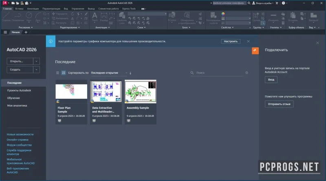This screenshot has width=326, height=181.
Task: Select the Polyline (Полилиния) tool
Action: [x=18, y=17]
